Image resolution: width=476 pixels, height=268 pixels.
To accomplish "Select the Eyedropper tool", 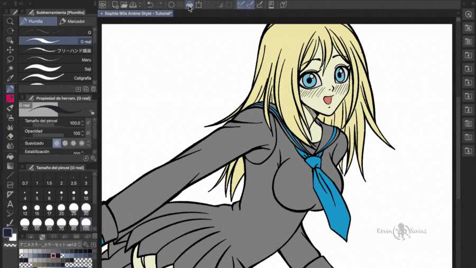I will point(10,78).
